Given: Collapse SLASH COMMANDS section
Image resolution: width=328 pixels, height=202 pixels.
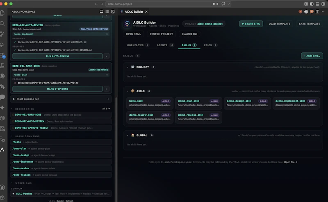Looking at the screenshot, I should click(11, 136).
